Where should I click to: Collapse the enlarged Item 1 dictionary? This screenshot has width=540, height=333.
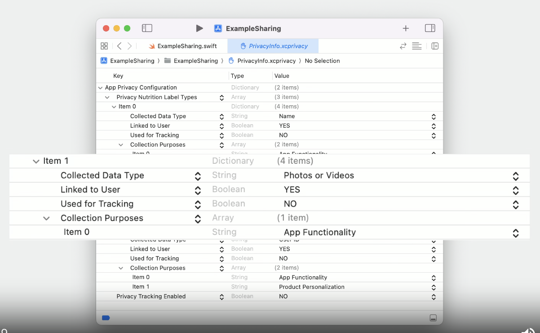(36, 161)
